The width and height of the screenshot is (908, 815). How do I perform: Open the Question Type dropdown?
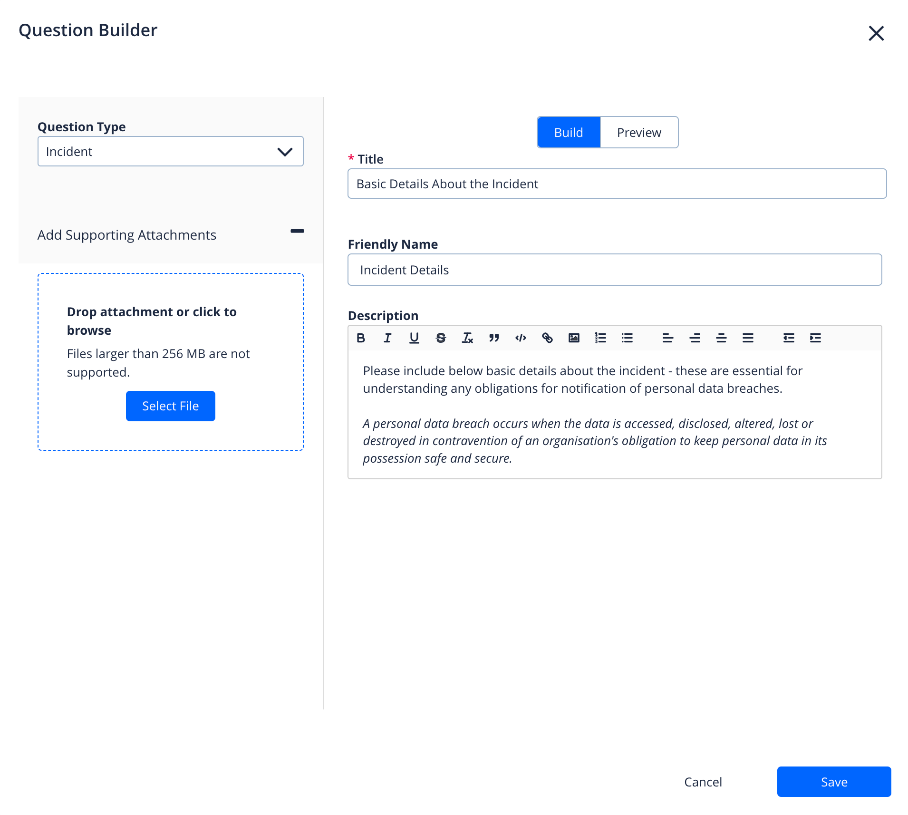click(x=170, y=152)
